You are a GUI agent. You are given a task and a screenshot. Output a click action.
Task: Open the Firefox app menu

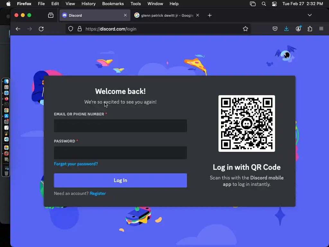tap(24, 4)
